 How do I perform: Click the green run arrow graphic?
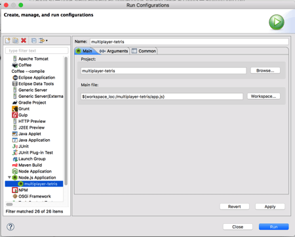click(x=277, y=22)
